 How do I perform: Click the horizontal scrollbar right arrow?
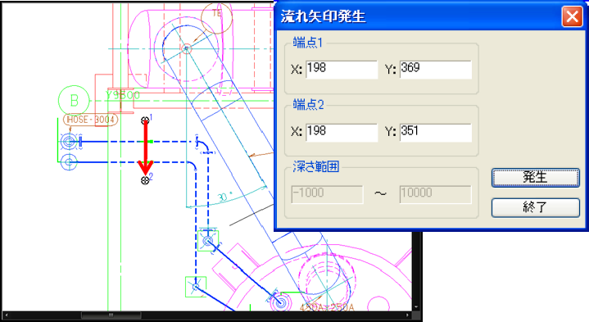408,315
